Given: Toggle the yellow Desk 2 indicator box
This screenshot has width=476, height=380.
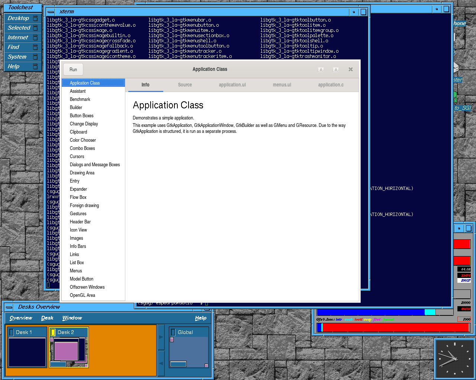Looking at the screenshot, I should pyautogui.click(x=53, y=332).
